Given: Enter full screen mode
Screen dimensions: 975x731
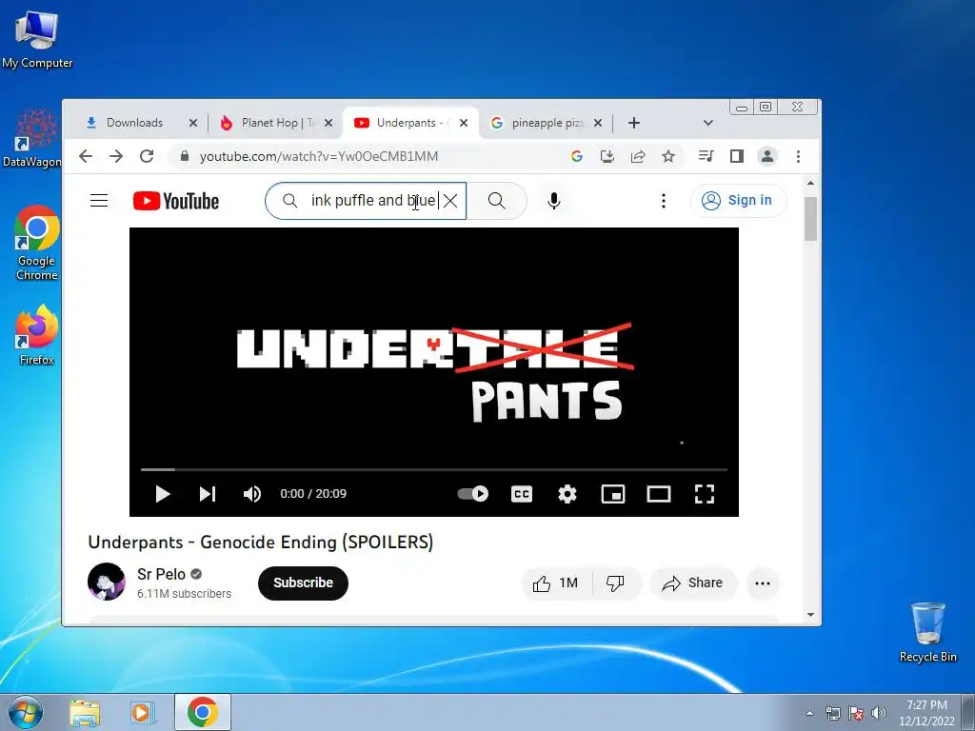Looking at the screenshot, I should 704,494.
